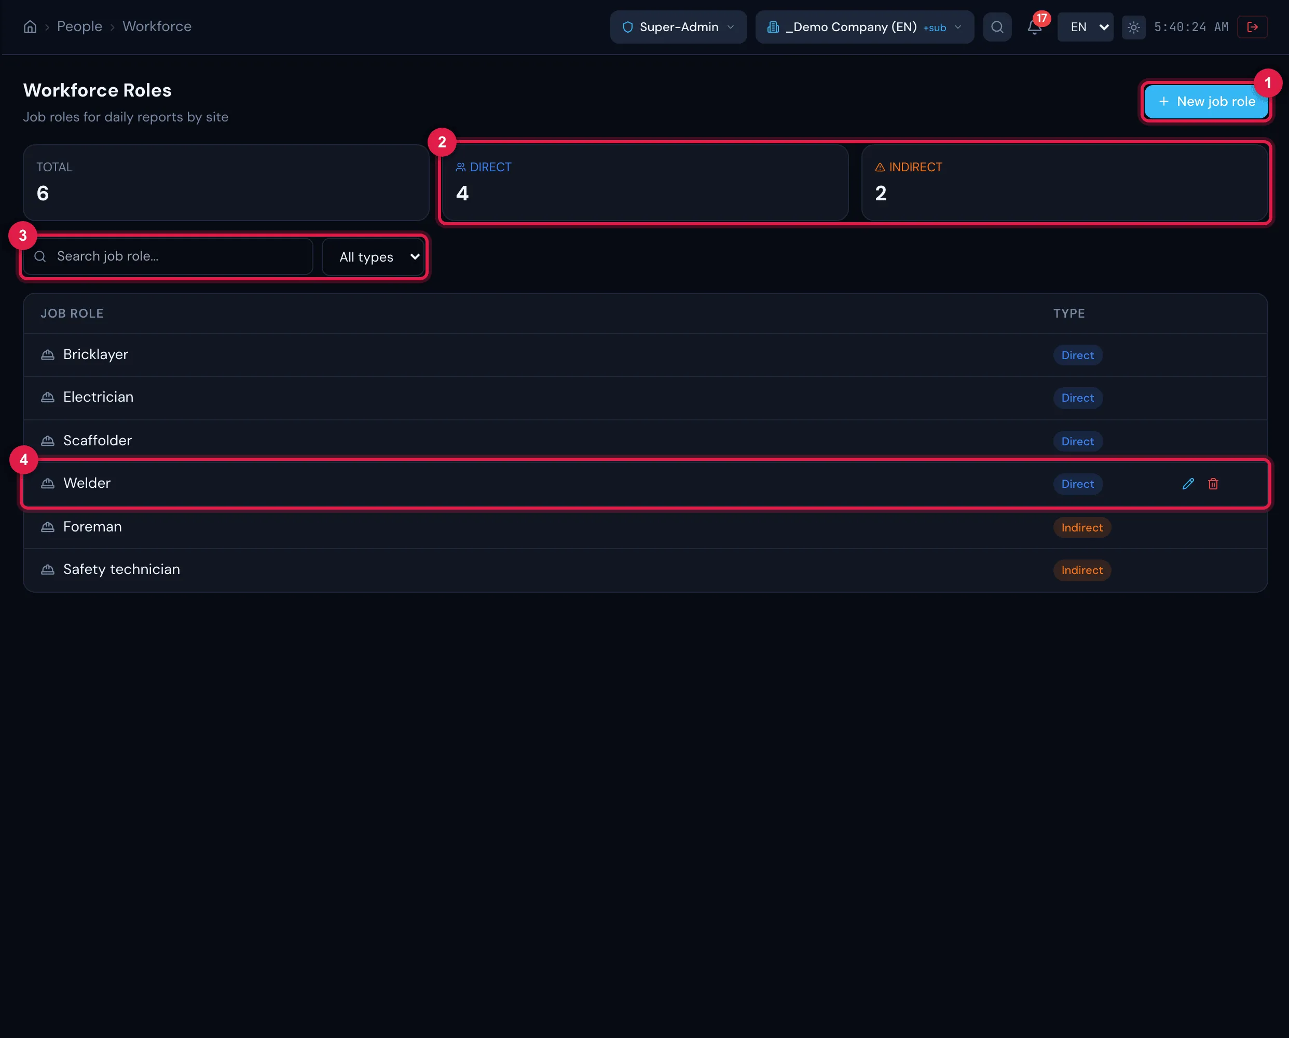
Task: Select the Safety technician row name
Action: click(121, 569)
